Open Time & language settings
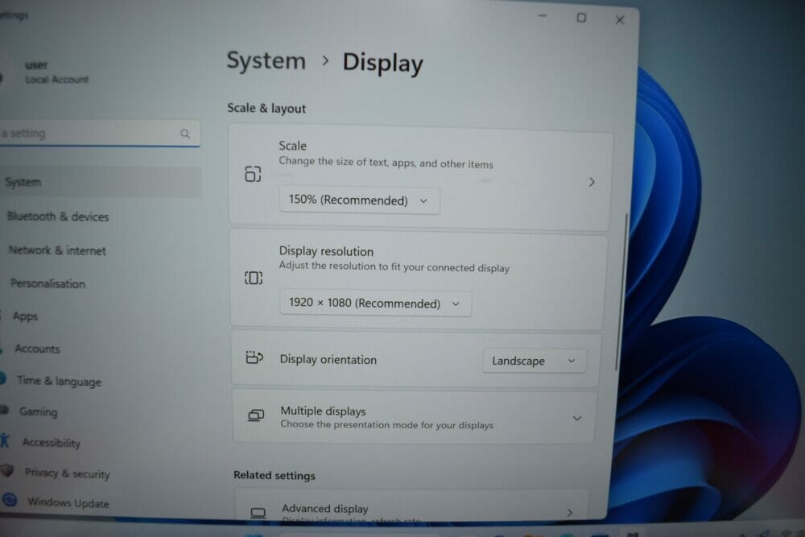This screenshot has width=805, height=537. pos(59,382)
